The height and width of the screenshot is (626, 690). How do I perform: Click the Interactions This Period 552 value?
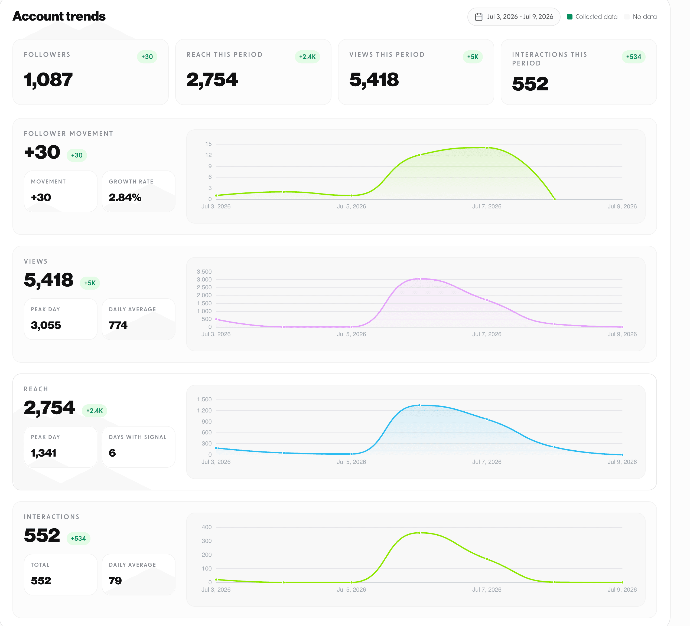click(530, 84)
